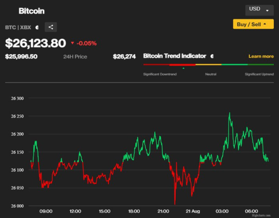
Task: Click info icon next to Bitcoin Trend Indicator
Action: pyautogui.click(x=212, y=56)
